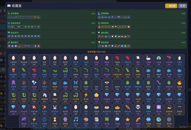
Task: Select the 虫虫总动员 collection set title
Action: (x=15, y=23)
